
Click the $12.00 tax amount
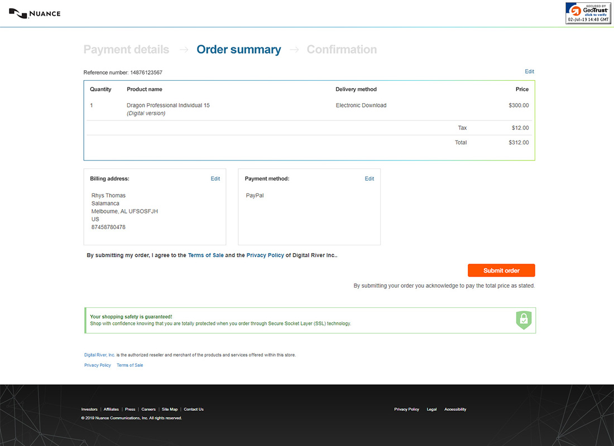[520, 128]
